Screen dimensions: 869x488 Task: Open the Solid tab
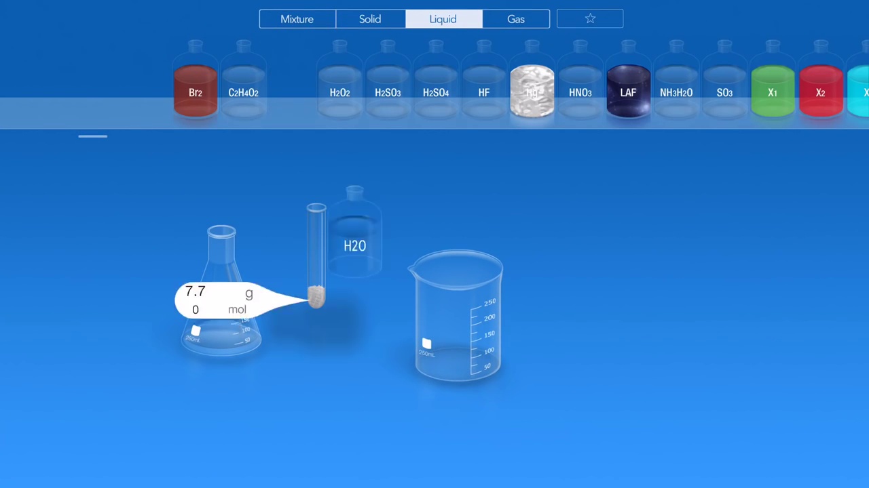point(370,19)
